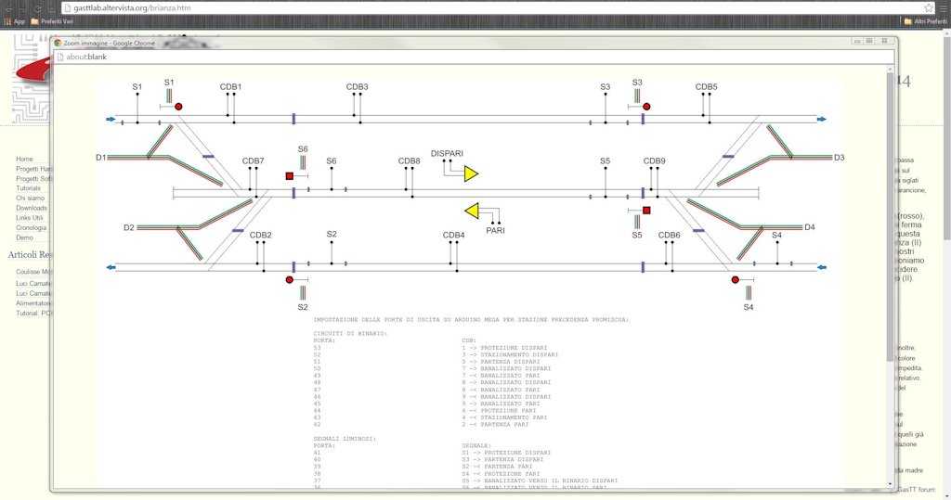Open the App shortcuts bookmark
The height and width of the screenshot is (500, 951).
point(15,21)
